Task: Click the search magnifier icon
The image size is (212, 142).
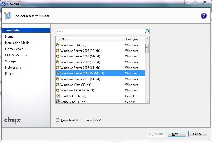Action: pos(147,31)
